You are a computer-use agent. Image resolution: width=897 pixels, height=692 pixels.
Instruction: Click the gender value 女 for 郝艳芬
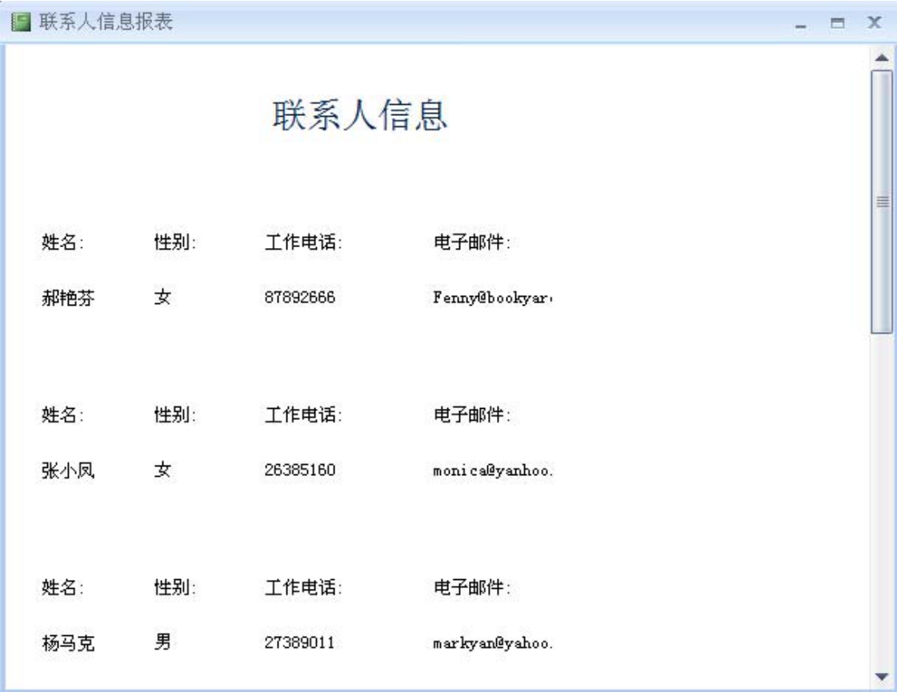(162, 298)
